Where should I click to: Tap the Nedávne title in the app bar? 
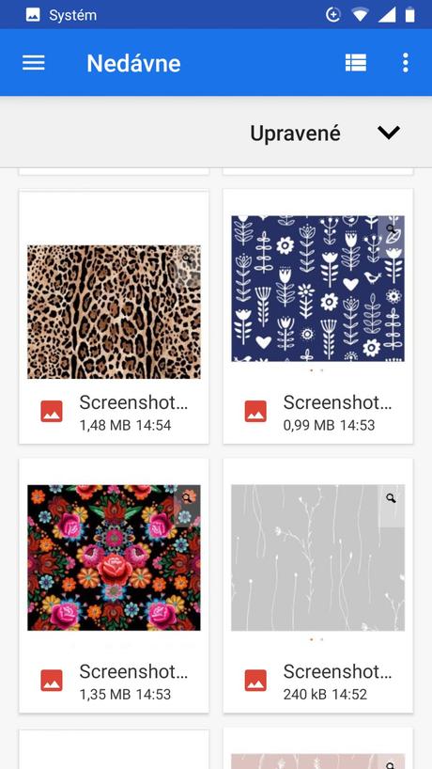coord(133,63)
